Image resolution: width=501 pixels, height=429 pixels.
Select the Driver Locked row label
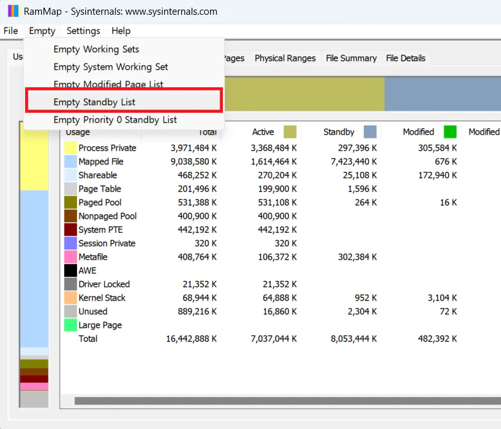coord(104,284)
